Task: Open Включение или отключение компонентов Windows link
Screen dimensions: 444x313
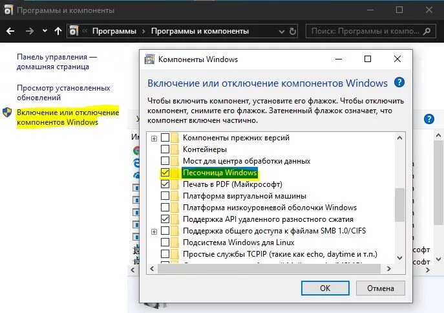Action: tap(68, 117)
